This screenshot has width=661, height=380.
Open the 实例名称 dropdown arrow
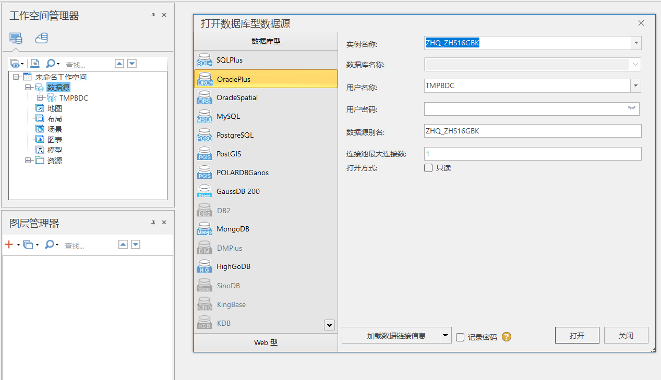pyautogui.click(x=636, y=43)
